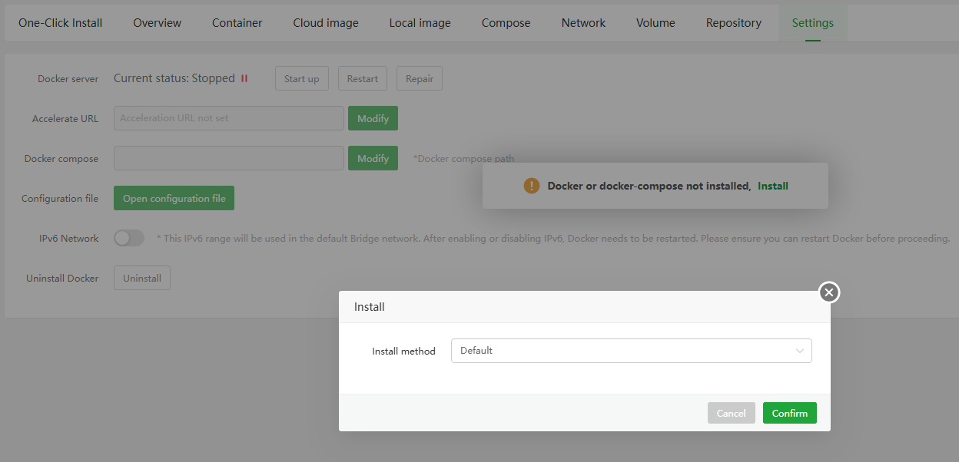Click the dropdown chevron arrow in Install dialog

800,351
